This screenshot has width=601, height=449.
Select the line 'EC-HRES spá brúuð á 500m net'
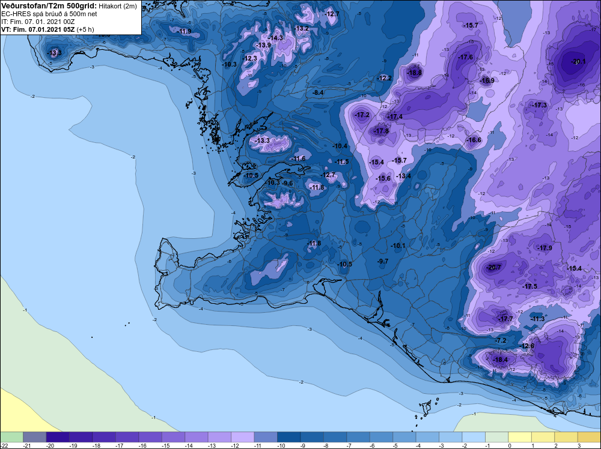coord(49,14)
